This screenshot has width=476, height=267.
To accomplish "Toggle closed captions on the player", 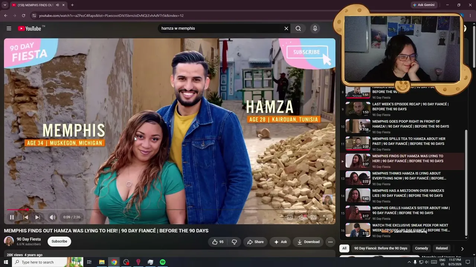I will 290,217.
